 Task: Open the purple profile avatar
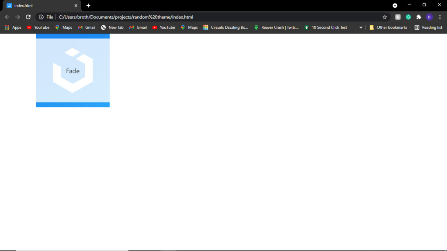[429, 17]
